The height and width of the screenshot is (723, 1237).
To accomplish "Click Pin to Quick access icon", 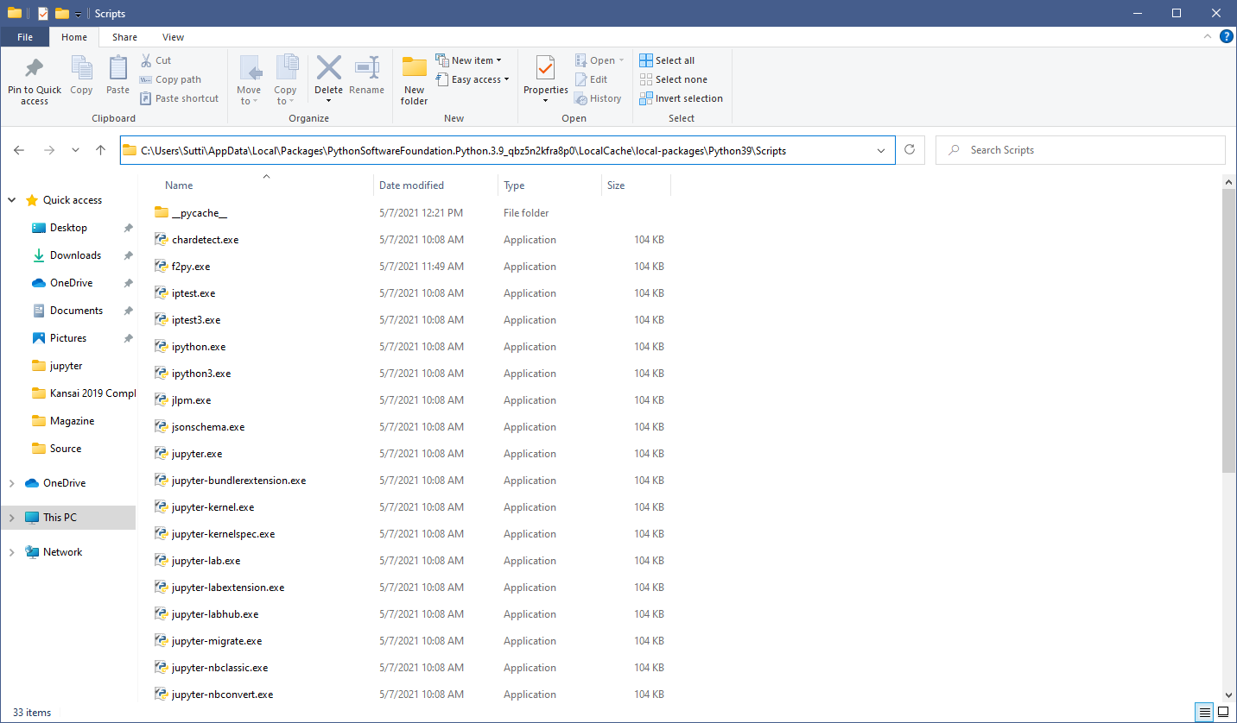I will coord(35,68).
